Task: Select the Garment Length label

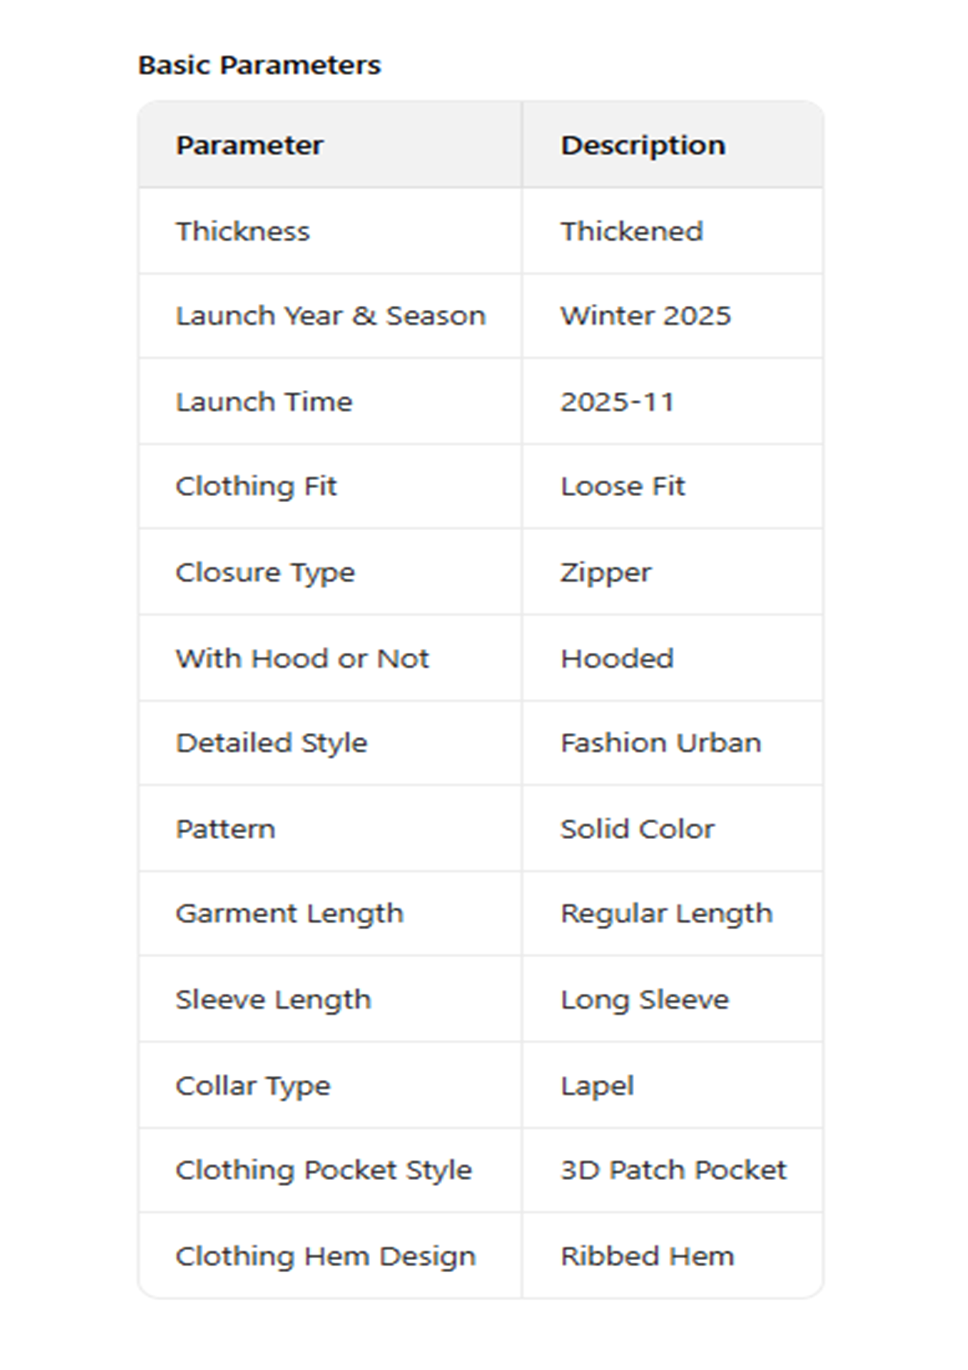Action: click(x=289, y=913)
